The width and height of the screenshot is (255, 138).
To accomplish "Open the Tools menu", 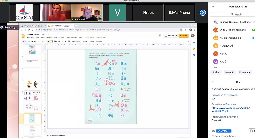I will pos(68,37).
